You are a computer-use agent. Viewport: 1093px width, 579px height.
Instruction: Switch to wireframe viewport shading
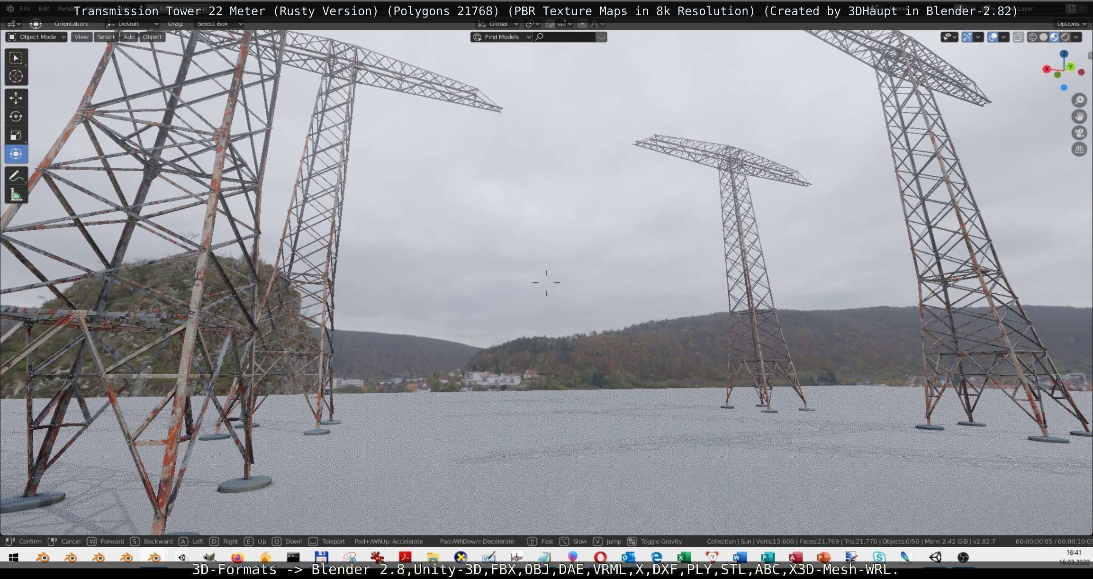(x=1033, y=37)
